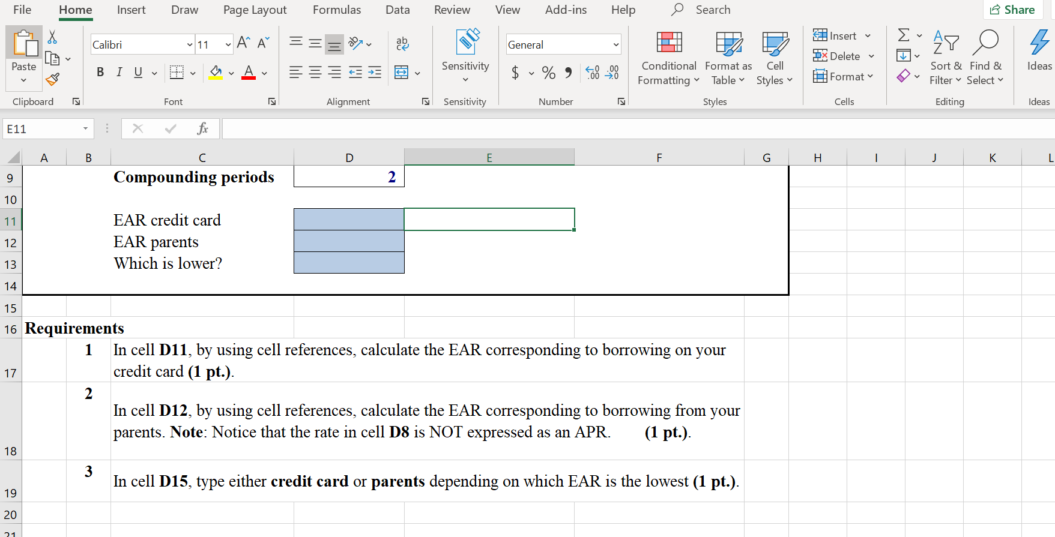Screen dimensions: 1055x537
Task: Toggle Underline formatting
Action: pos(138,73)
